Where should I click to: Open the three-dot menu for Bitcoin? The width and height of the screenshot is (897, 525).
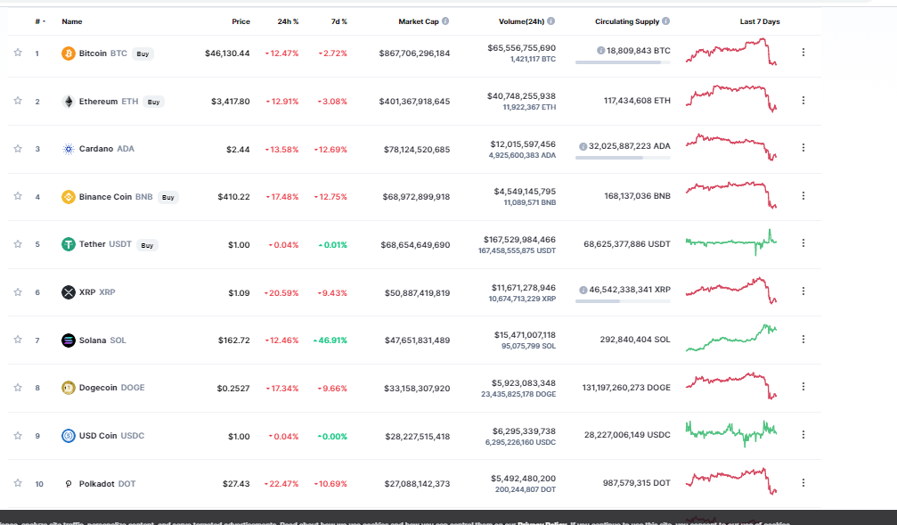pyautogui.click(x=803, y=52)
